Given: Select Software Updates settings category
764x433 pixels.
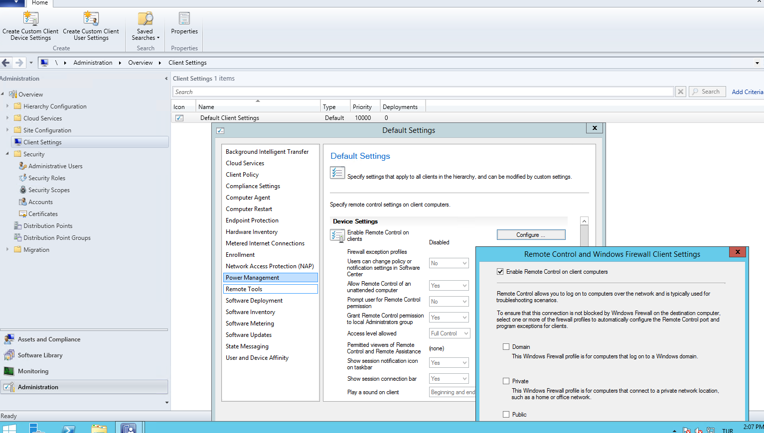Looking at the screenshot, I should point(249,335).
